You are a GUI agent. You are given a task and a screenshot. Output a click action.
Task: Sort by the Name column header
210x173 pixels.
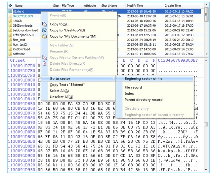pyautogui.click(x=19, y=6)
